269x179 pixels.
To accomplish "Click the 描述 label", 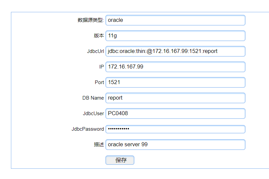I will tap(99, 145).
